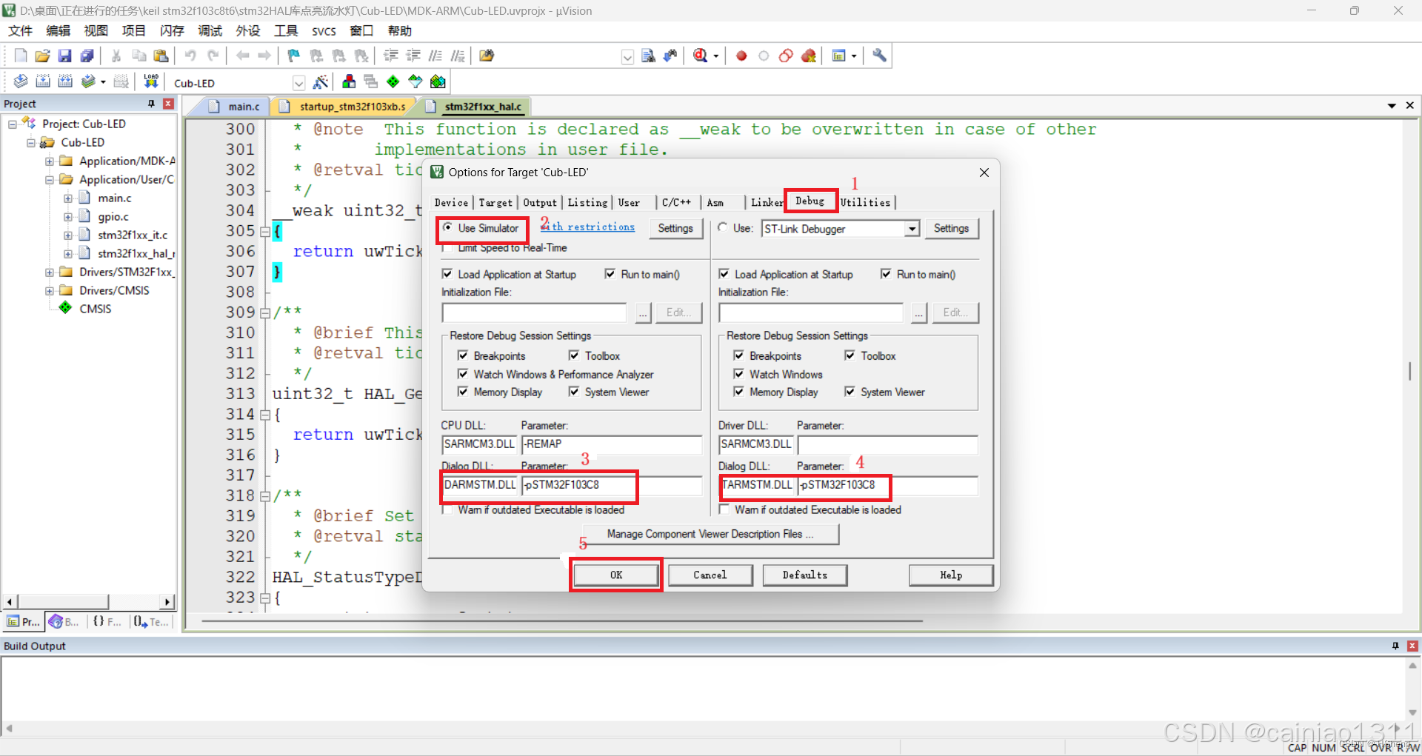Toggle Limit Speed to Real-Time checkbox
The width and height of the screenshot is (1422, 756).
(447, 248)
